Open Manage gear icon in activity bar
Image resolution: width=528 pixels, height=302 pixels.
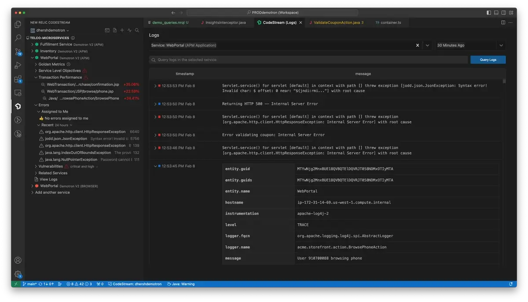[18, 274]
